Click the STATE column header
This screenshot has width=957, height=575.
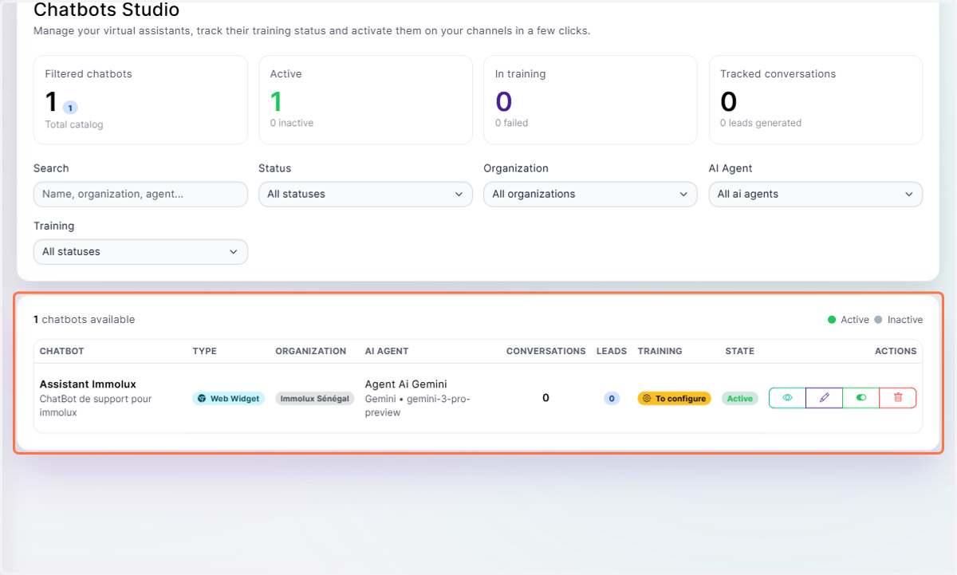pyautogui.click(x=739, y=351)
